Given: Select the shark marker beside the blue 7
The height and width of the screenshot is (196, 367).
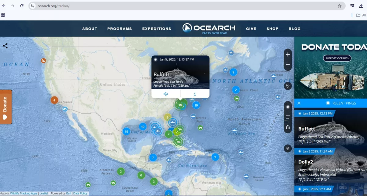Looking at the screenshot, I should (169, 160).
